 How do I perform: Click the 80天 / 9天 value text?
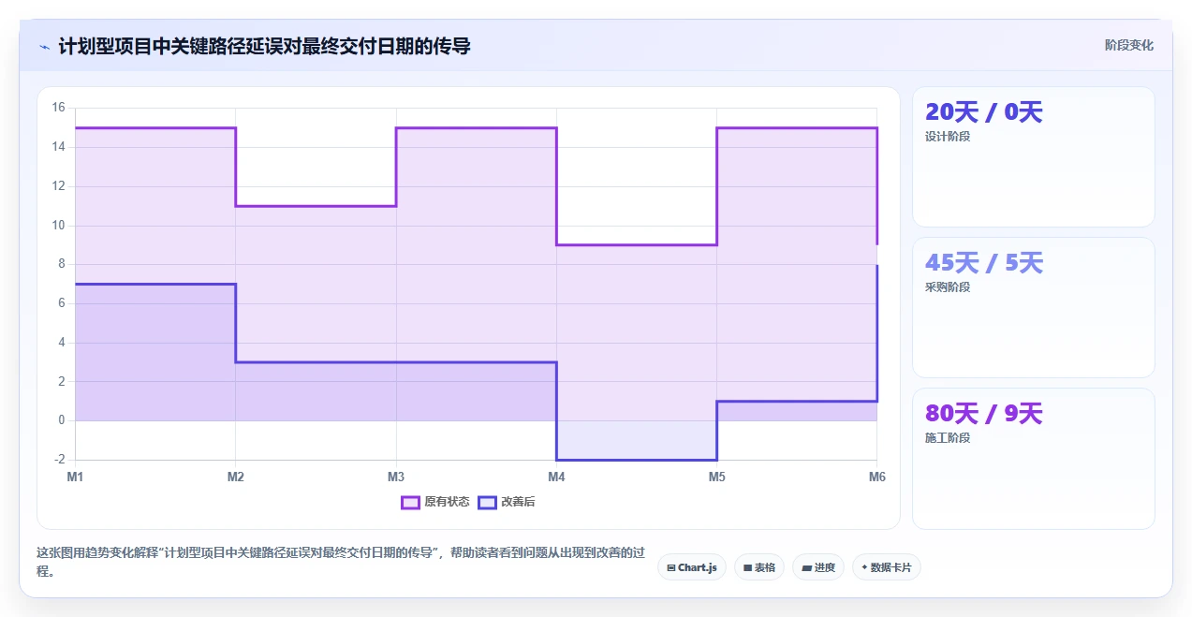983,414
